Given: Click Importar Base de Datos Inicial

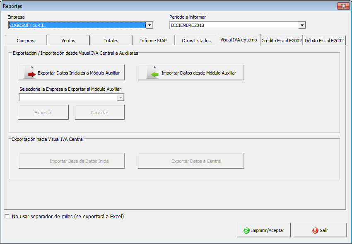Looking at the screenshot, I should point(72,161).
